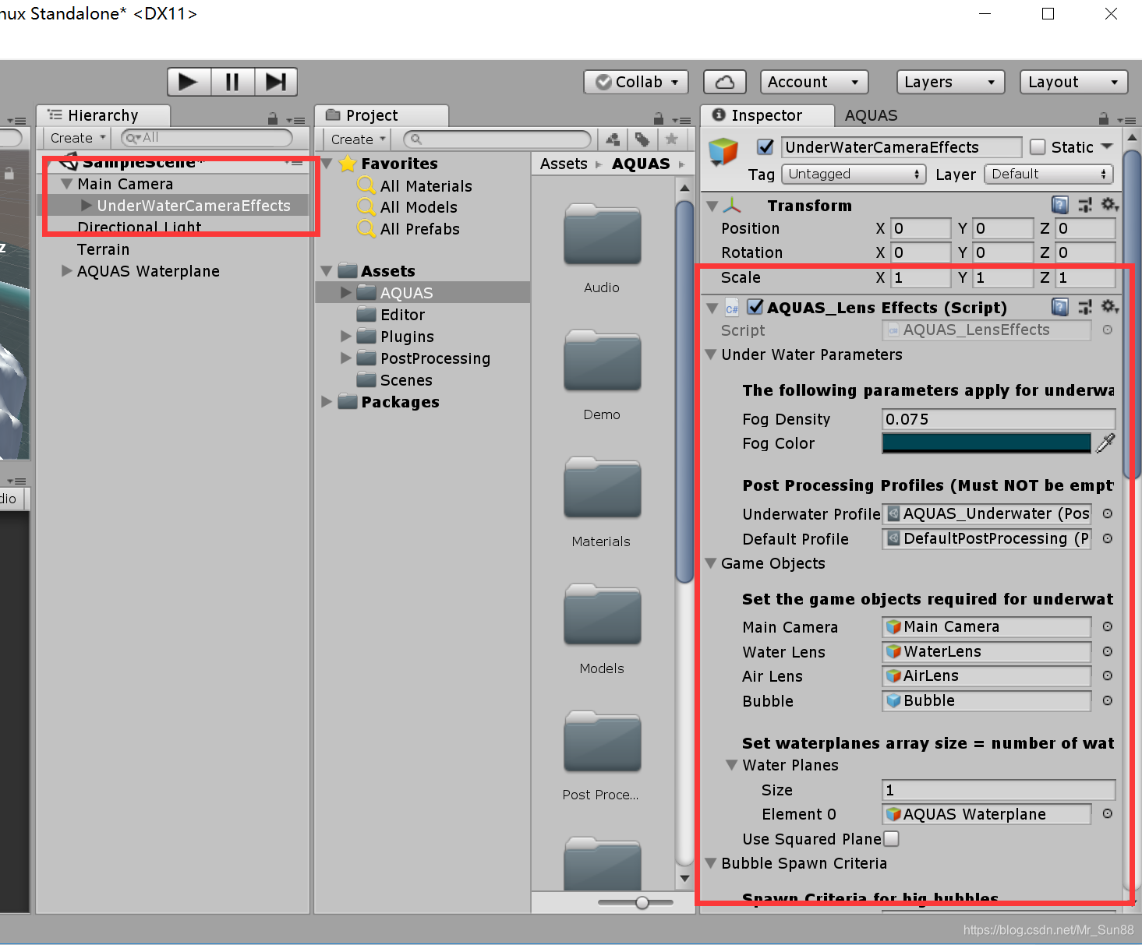Collapse the Water Planes array foldout
The width and height of the screenshot is (1142, 945).
731,765
